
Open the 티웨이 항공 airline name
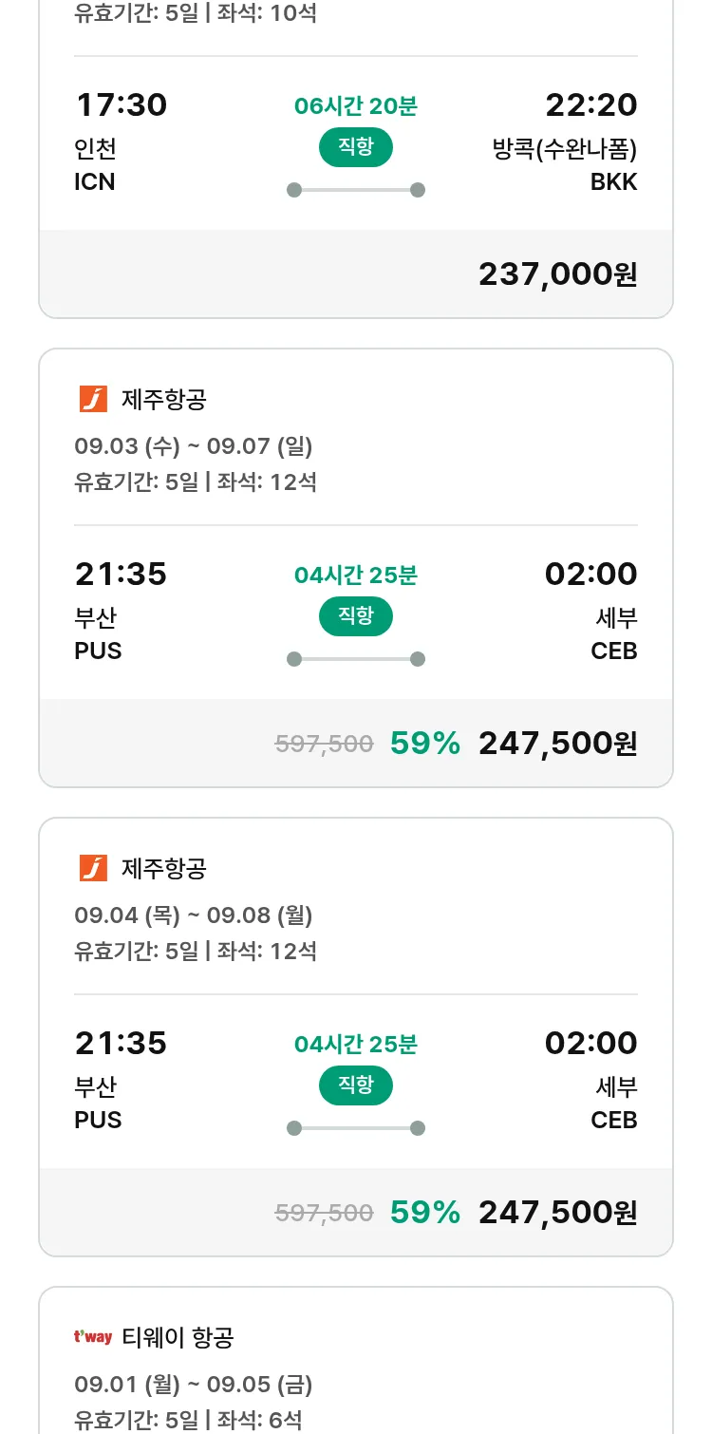click(178, 1337)
